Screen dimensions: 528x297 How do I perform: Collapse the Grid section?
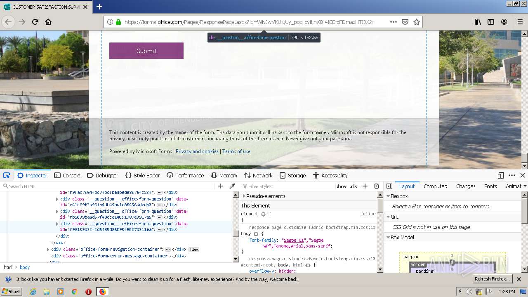click(388, 217)
